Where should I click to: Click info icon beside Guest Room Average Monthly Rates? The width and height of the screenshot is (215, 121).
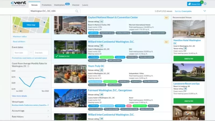[x=28, y=66]
